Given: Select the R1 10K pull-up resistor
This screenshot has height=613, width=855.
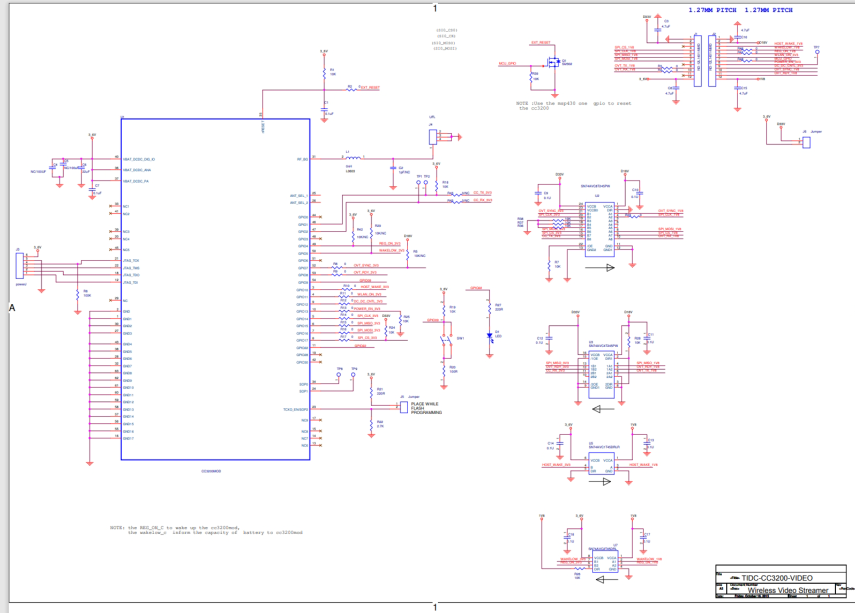Looking at the screenshot, I should [x=324, y=73].
